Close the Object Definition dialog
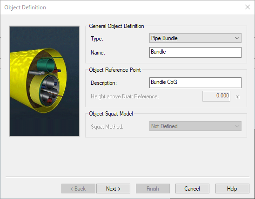The image size is (255, 199). tap(248, 7)
